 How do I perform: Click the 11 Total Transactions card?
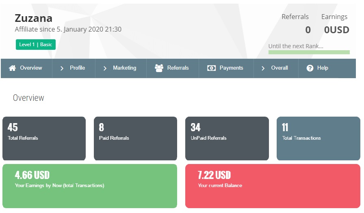pyautogui.click(x=318, y=138)
